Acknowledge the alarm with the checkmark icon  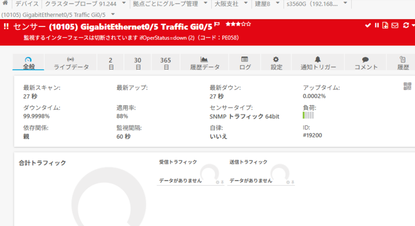pyautogui.click(x=368, y=25)
